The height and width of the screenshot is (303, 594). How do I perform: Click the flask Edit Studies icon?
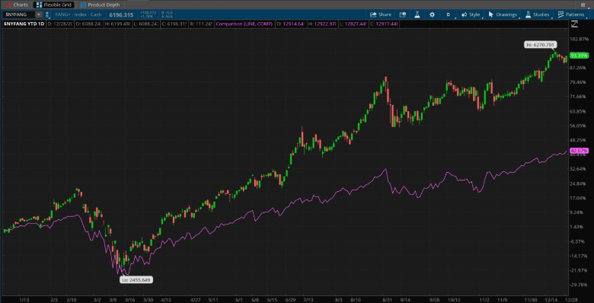point(417,14)
